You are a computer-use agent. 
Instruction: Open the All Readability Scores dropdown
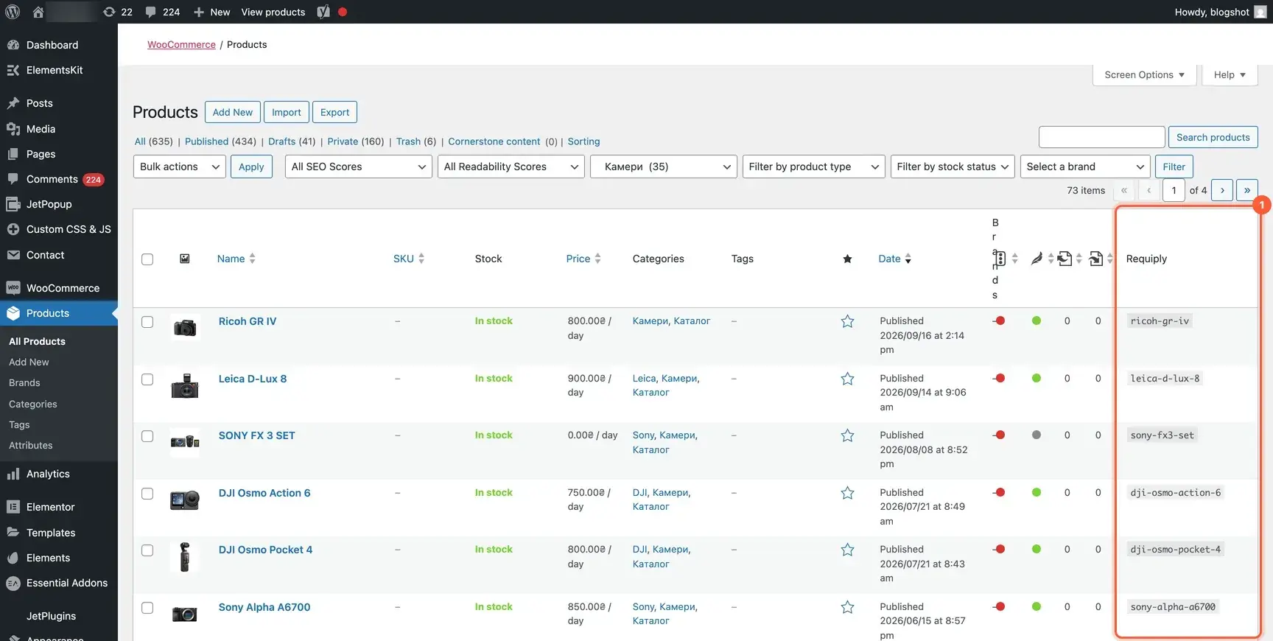point(511,167)
